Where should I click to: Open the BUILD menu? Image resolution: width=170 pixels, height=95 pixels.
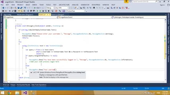(x=28, y=5)
